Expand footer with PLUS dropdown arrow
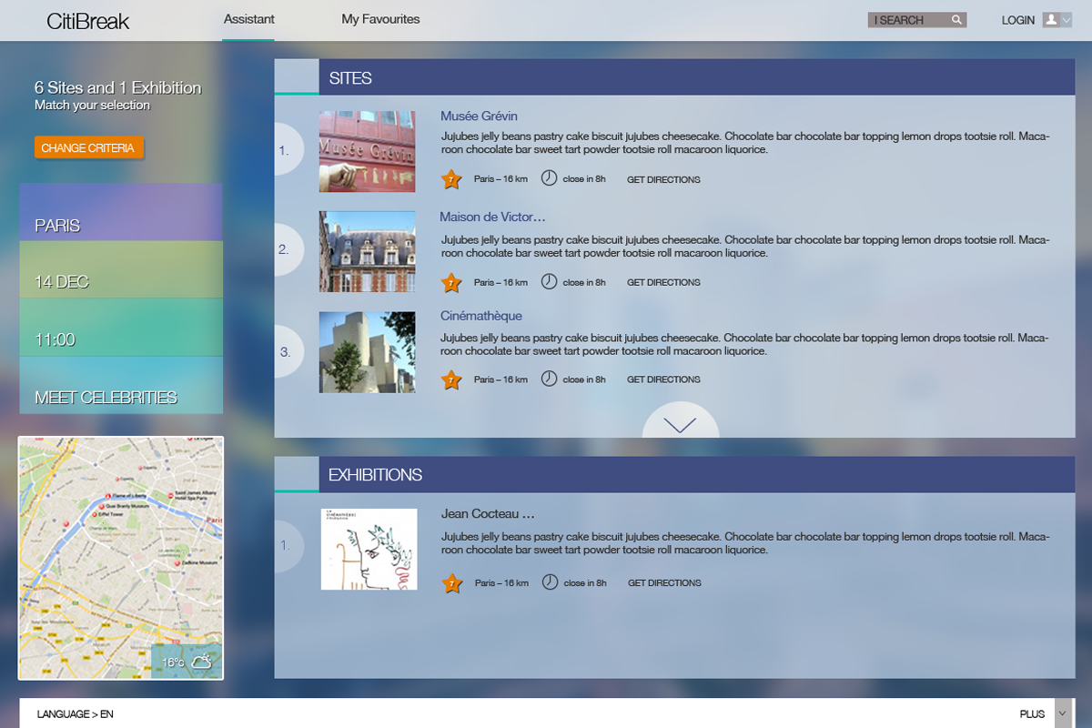Screen dimensions: 1092x728 (1063, 713)
